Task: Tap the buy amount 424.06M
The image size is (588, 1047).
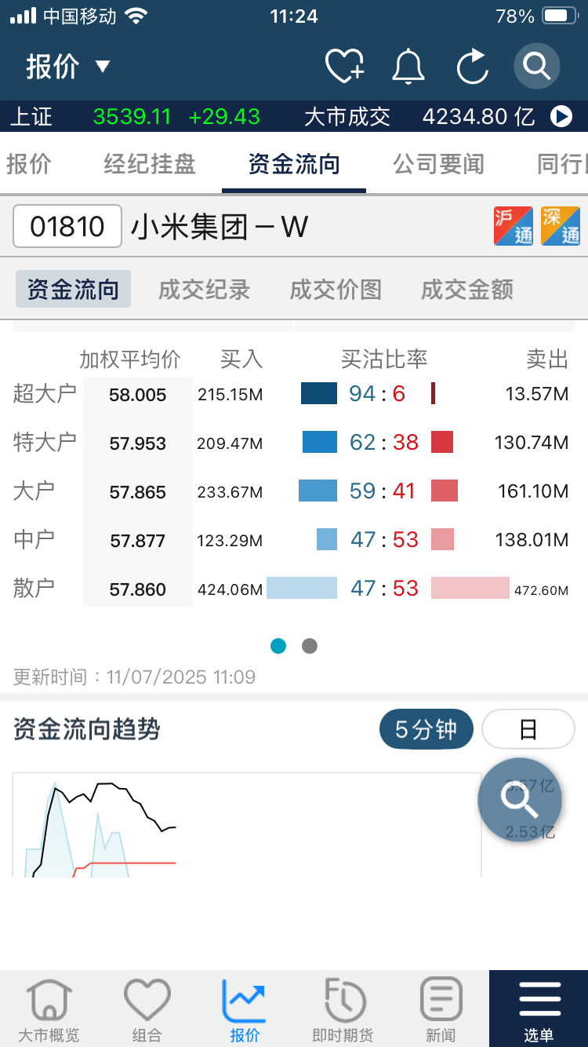Action: tap(230, 589)
